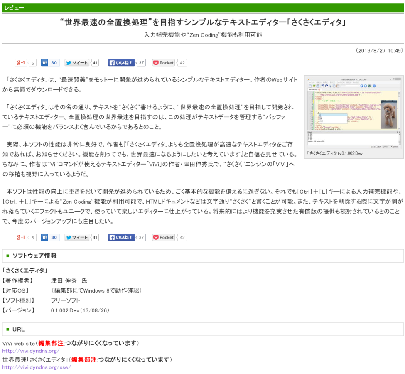
Task: Click the bottom Twitter ツイート button
Action: click(77, 238)
